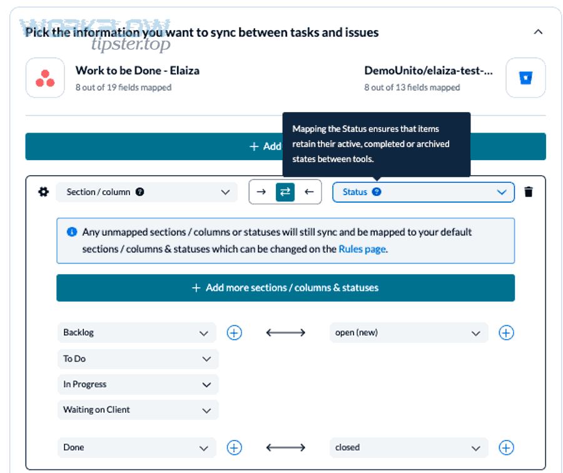Enable two-way sync direction
Viewport: 563px width, 473px height.
click(x=285, y=192)
